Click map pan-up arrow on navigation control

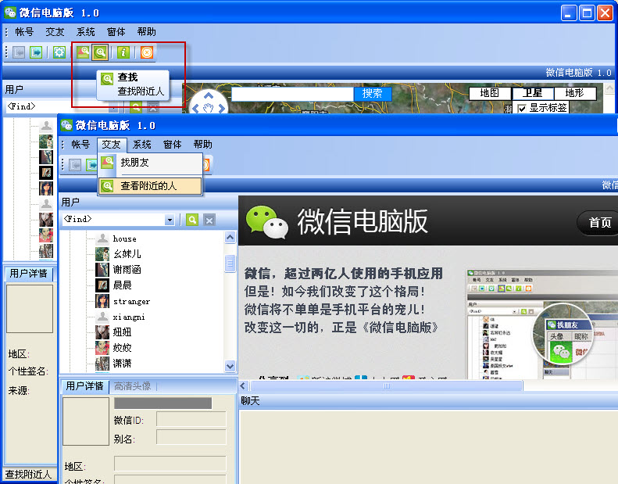point(209,95)
